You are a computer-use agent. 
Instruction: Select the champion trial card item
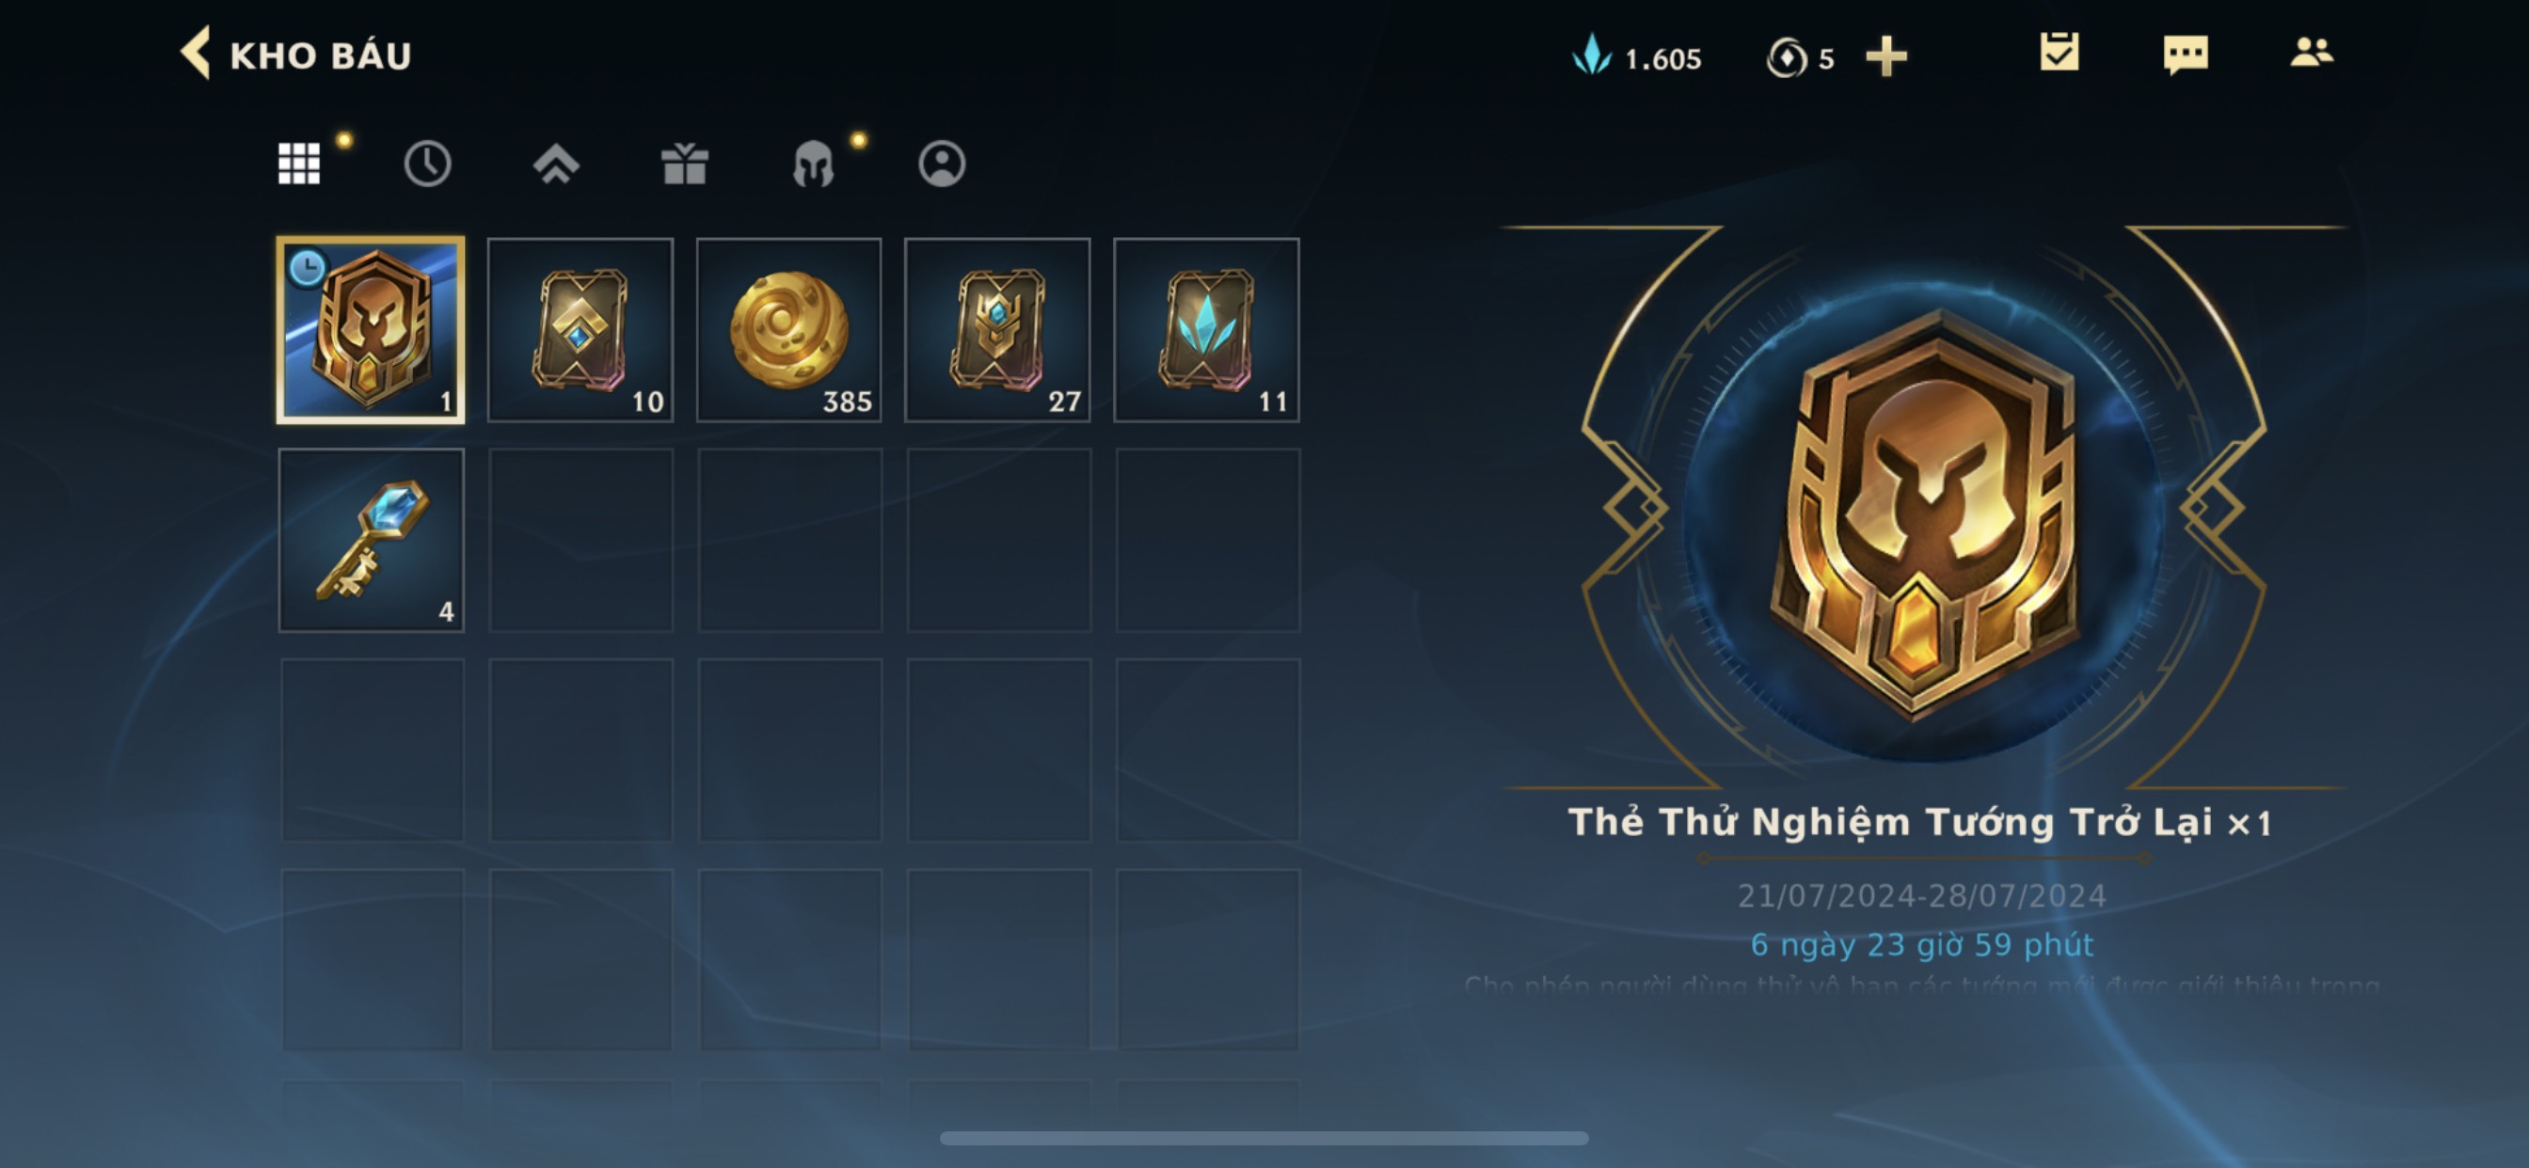tap(371, 330)
